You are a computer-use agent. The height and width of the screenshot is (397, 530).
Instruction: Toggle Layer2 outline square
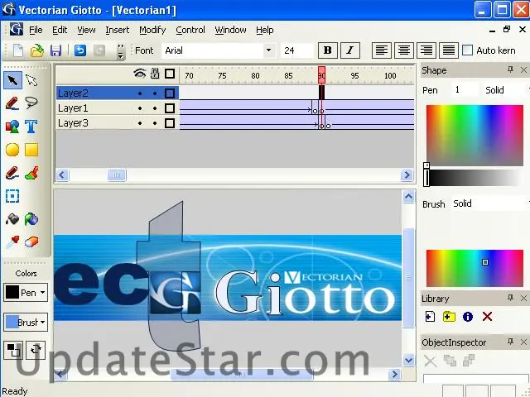170,93
